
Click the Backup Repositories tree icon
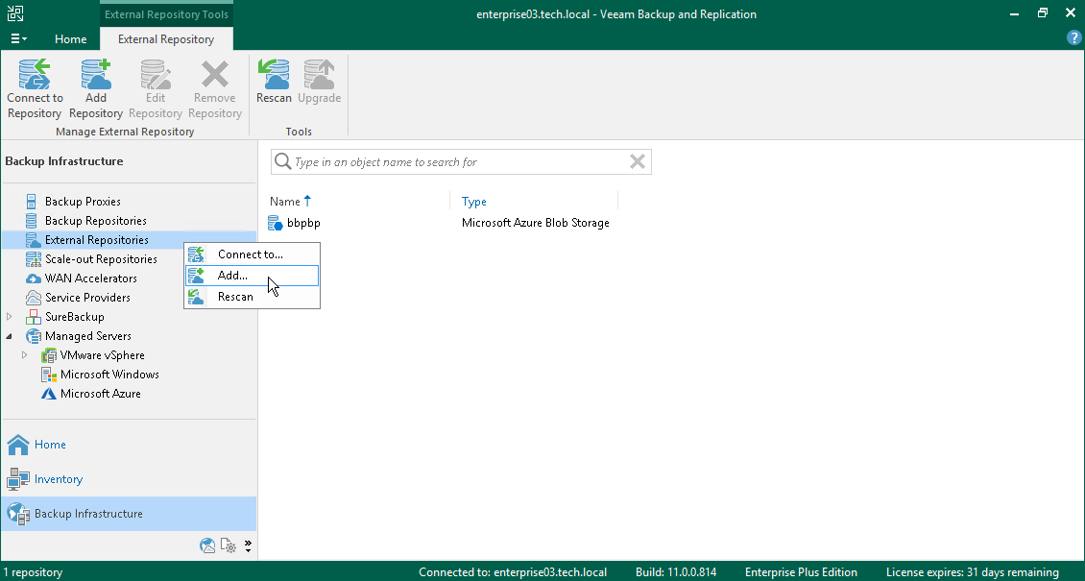(31, 221)
